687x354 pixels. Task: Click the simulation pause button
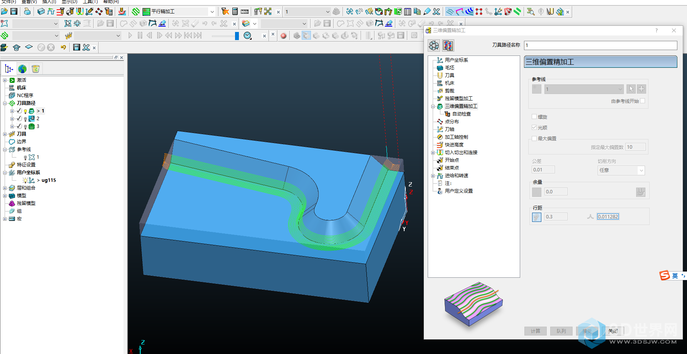coord(140,35)
